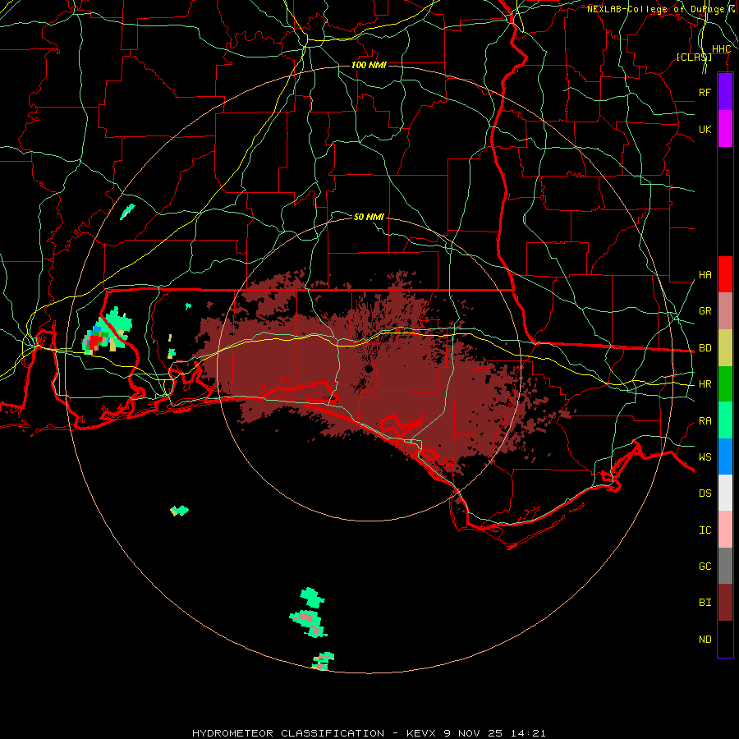The image size is (739, 739).
Task: Click the purple RF legend color swatch
Action: [x=725, y=92]
